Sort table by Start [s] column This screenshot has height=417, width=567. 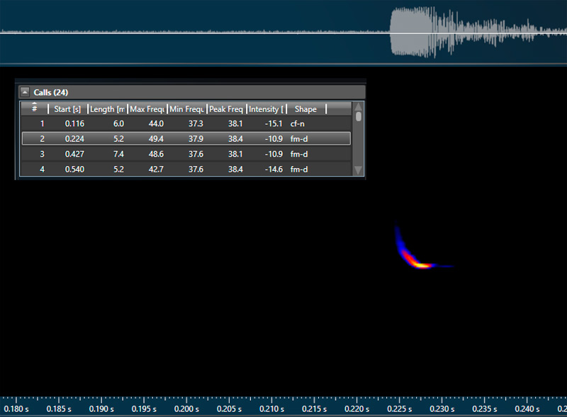pyautogui.click(x=67, y=109)
